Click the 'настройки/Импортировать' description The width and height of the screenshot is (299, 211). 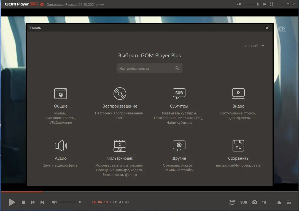point(238,165)
